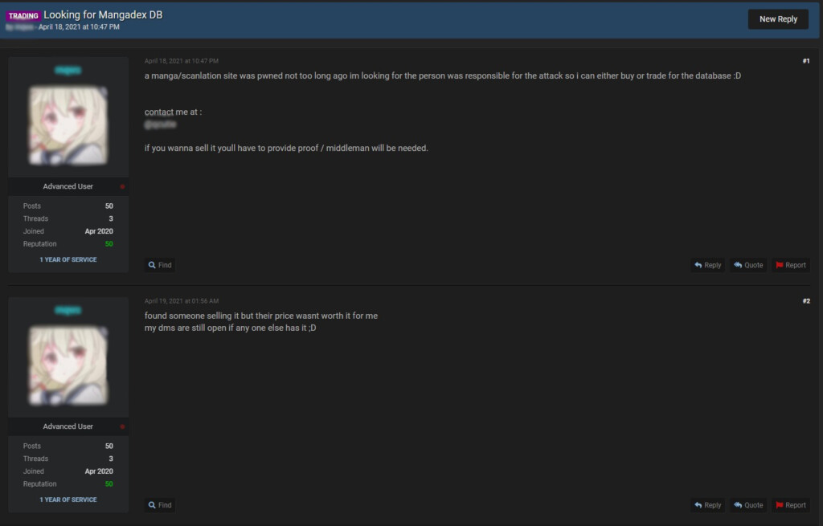Screen dimensions: 823x526
Task: Click Find under the second post
Action: pos(160,505)
